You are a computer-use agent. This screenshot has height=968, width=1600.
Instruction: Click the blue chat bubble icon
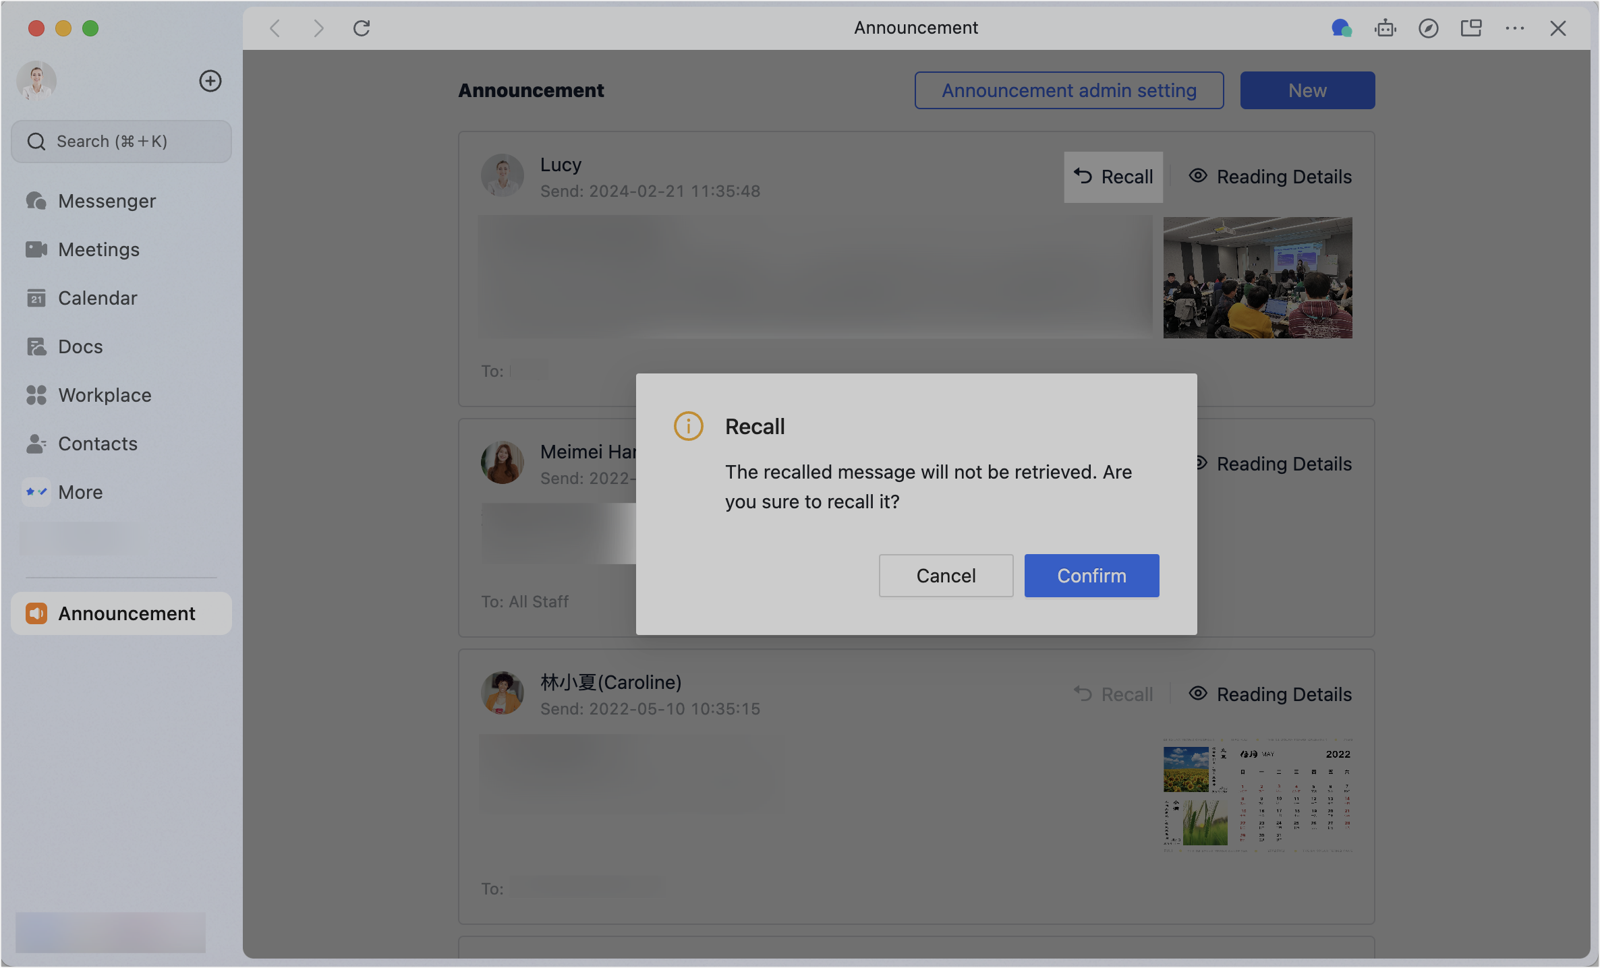(1341, 28)
